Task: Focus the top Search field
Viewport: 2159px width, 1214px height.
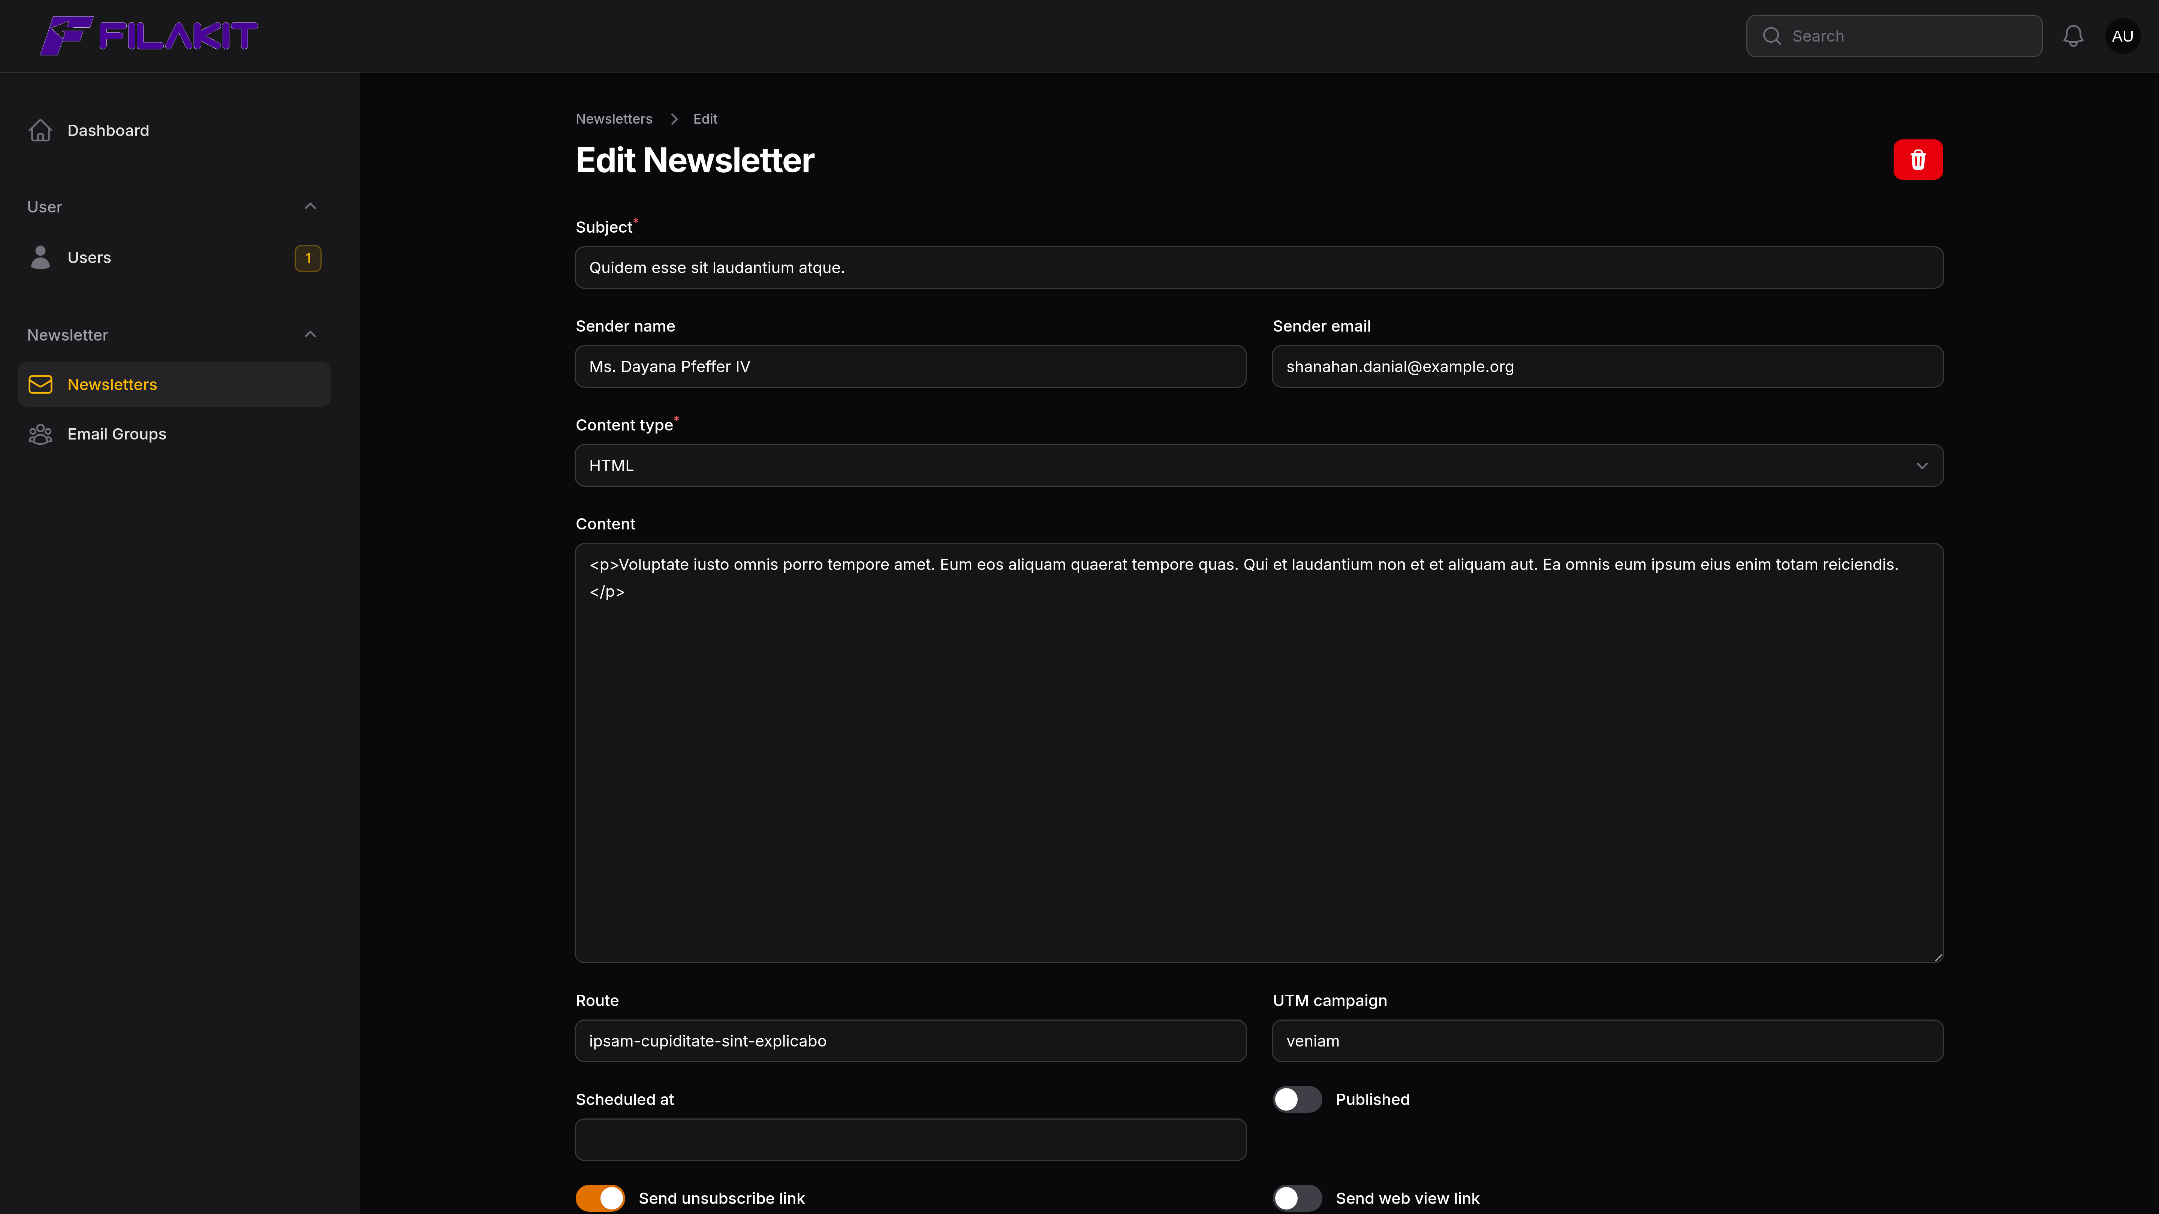Action: pos(1894,36)
